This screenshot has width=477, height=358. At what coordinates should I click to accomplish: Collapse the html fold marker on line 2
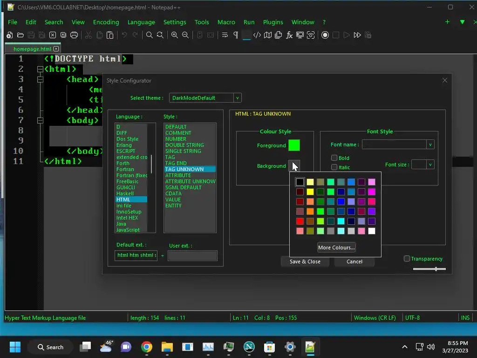click(x=40, y=69)
